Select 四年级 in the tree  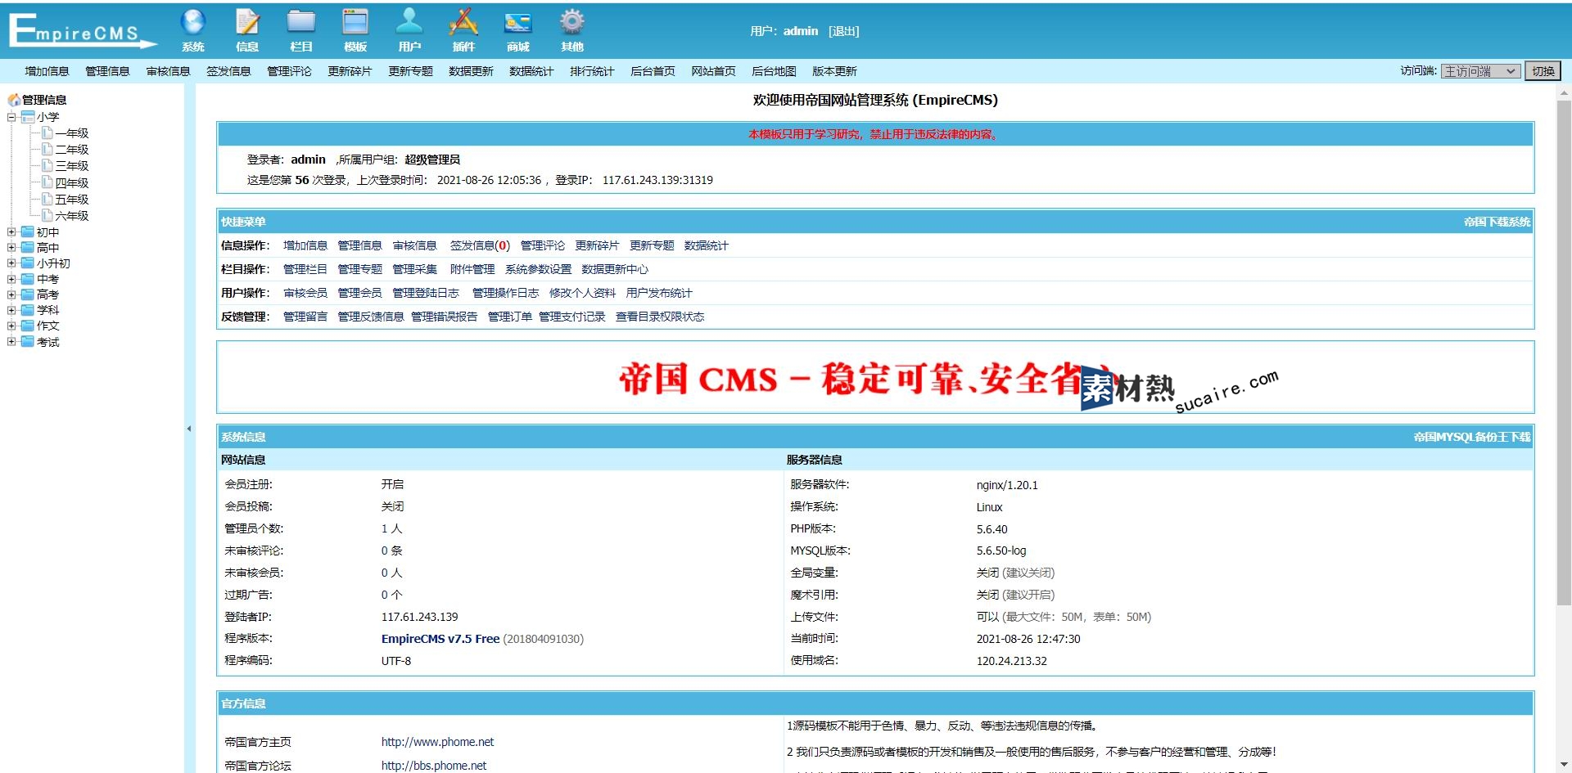tap(72, 183)
